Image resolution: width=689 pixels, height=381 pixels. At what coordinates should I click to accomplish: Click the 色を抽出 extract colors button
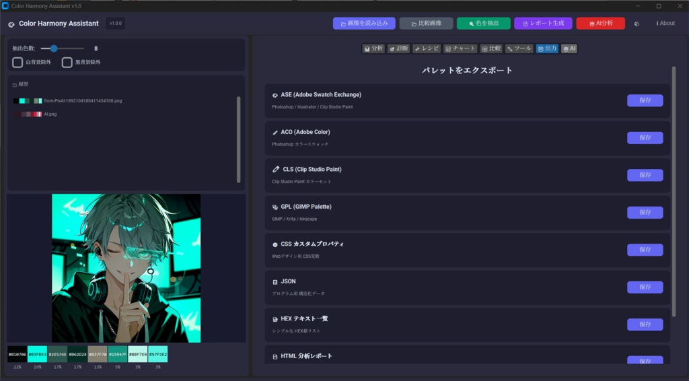[483, 24]
